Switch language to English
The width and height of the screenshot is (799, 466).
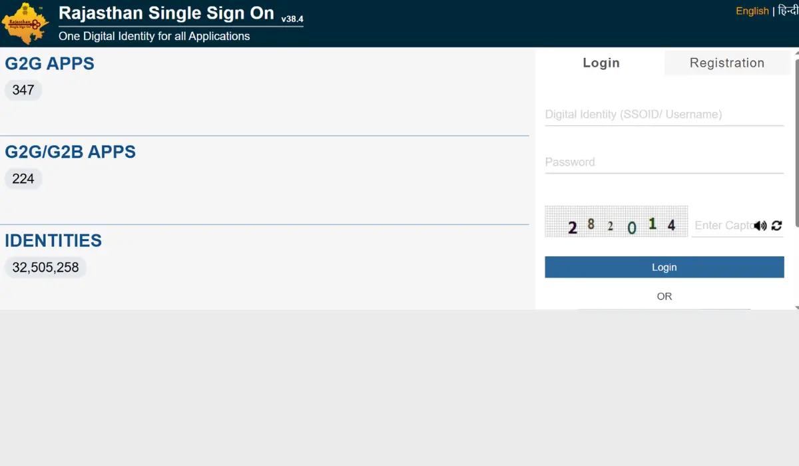point(752,11)
